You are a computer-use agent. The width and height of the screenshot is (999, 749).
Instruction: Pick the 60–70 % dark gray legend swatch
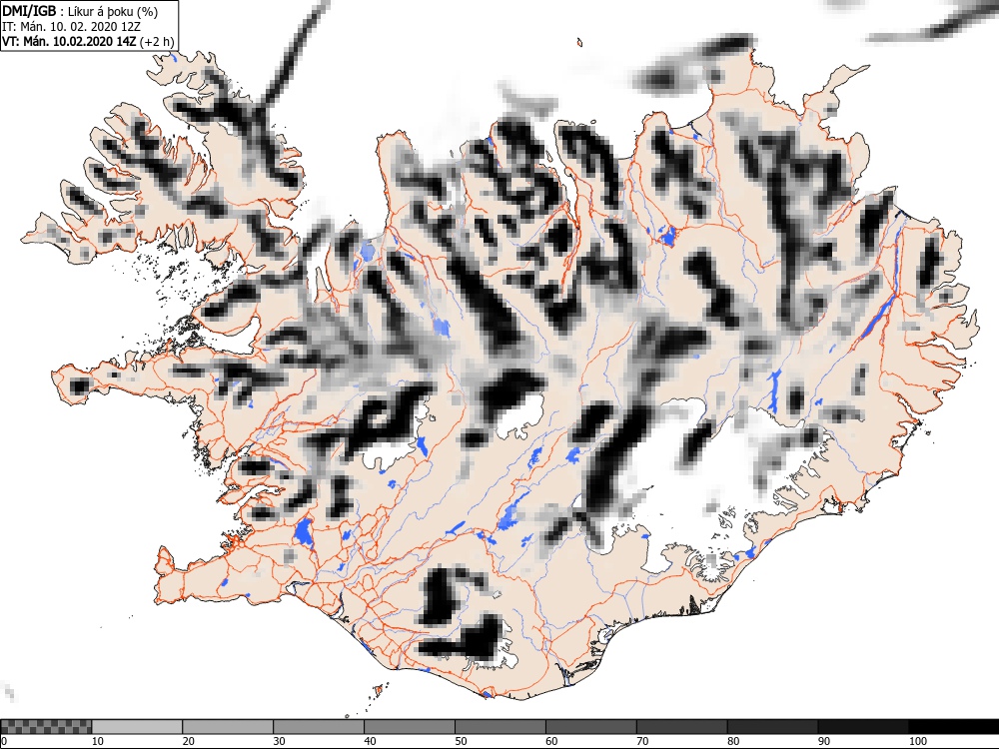point(590,727)
